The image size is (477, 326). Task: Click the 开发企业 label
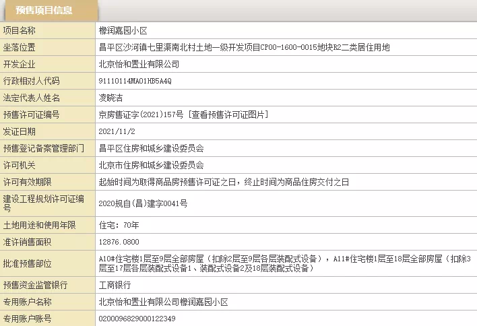19,64
